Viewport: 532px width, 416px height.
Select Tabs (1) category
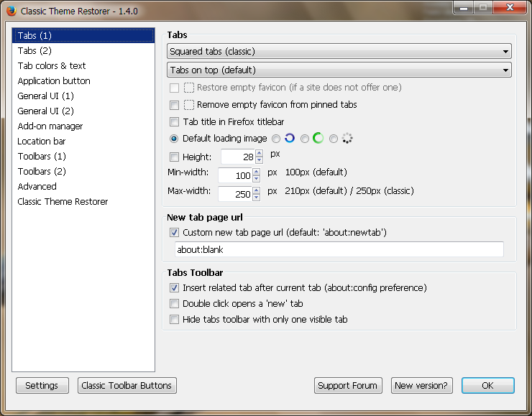click(x=83, y=36)
